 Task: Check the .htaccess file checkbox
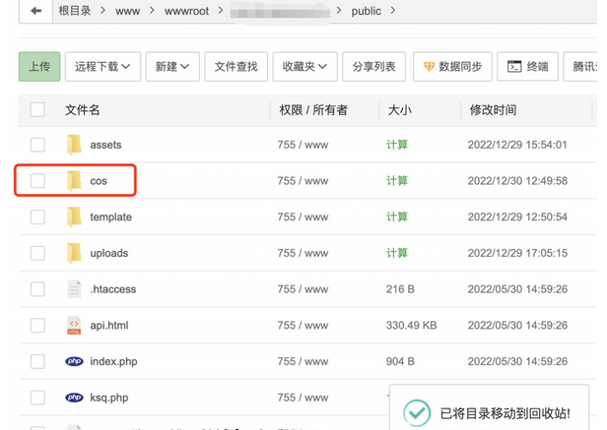click(37, 289)
